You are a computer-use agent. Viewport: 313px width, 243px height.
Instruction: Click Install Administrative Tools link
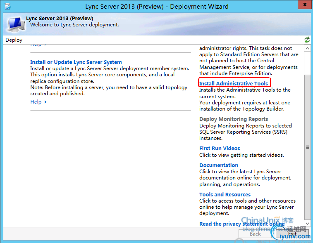click(234, 83)
